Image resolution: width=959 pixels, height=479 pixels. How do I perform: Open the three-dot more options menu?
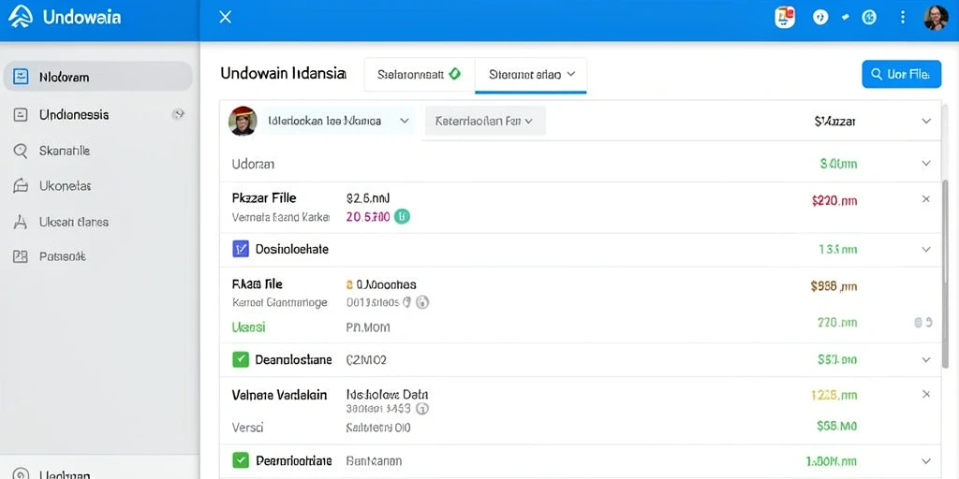(x=903, y=17)
